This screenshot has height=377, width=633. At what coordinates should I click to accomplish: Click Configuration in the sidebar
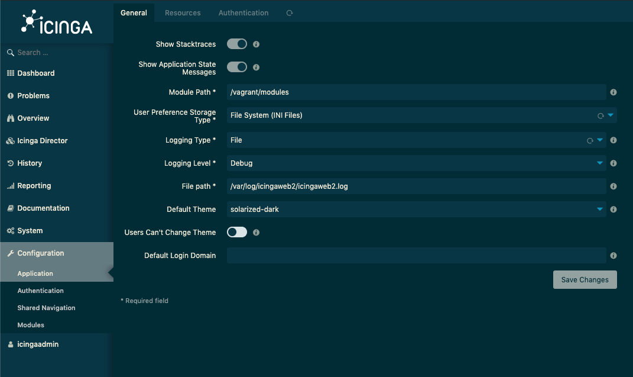click(57, 253)
